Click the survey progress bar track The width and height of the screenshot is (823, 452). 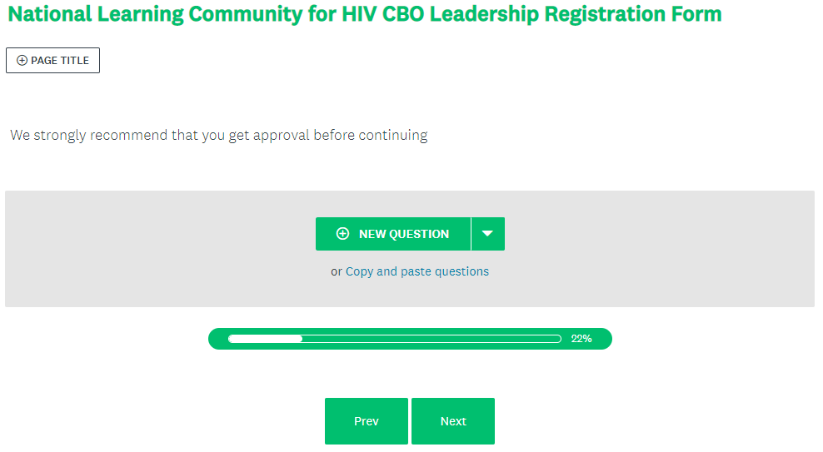pyautogui.click(x=395, y=339)
